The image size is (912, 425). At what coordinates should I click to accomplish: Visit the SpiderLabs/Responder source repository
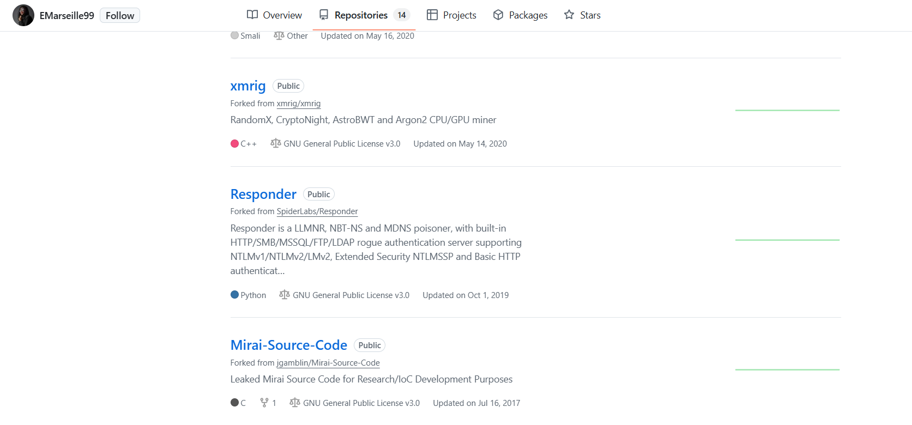[317, 211]
